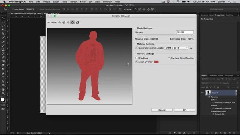The height and width of the screenshot is (135, 240).
Task: Enable the Shadows checkbox
Action: pos(136,58)
